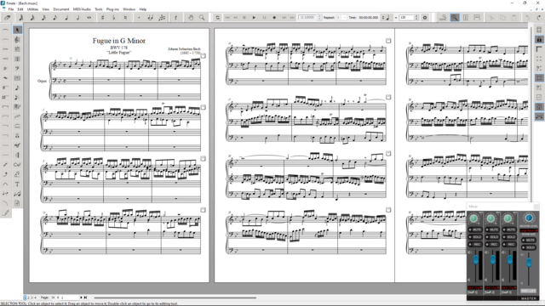Viewport: 545px width, 306px height.
Task: Solo the Staff 2 mixer channel
Action: pos(492,237)
